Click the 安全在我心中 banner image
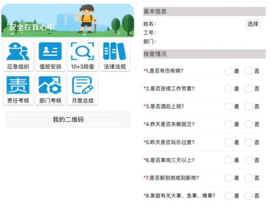Screen dimensions: 270x207 click(68, 21)
